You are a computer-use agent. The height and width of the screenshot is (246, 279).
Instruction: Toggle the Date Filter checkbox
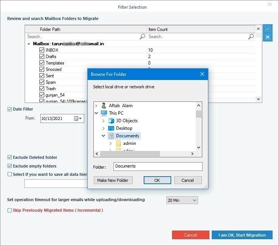click(9, 109)
